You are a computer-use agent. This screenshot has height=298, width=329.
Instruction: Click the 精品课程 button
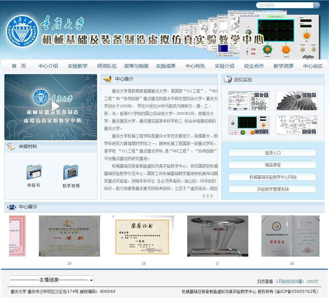(x=272, y=165)
